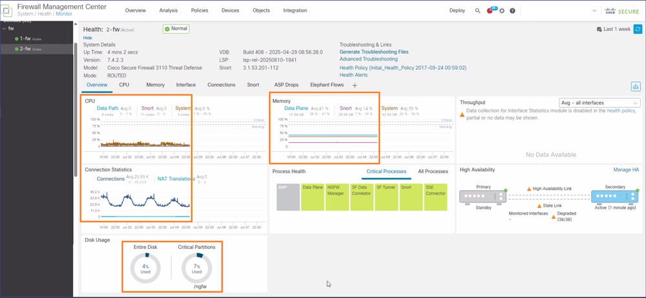Click the Deploy button

pyautogui.click(x=457, y=11)
